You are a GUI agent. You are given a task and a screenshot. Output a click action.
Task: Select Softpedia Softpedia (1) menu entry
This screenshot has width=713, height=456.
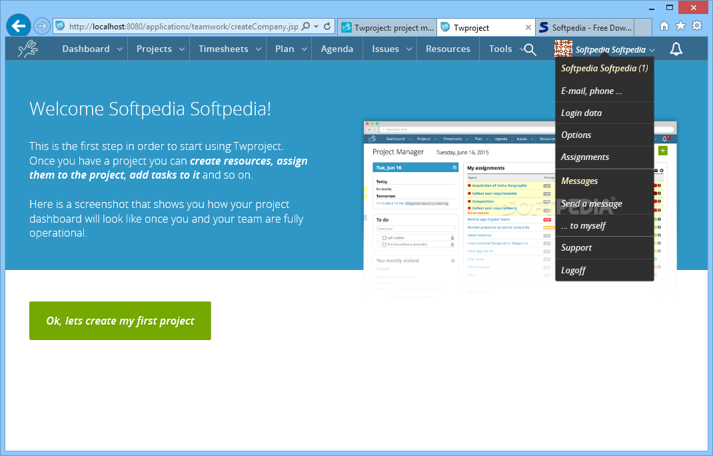(x=604, y=68)
